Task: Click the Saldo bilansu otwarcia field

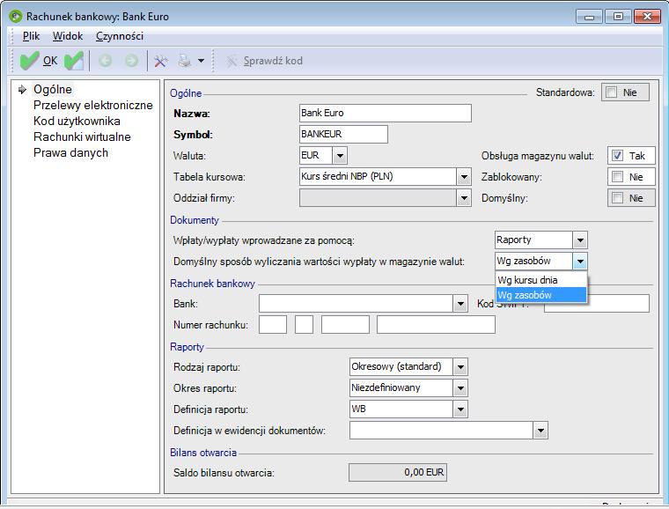Action: 398,472
